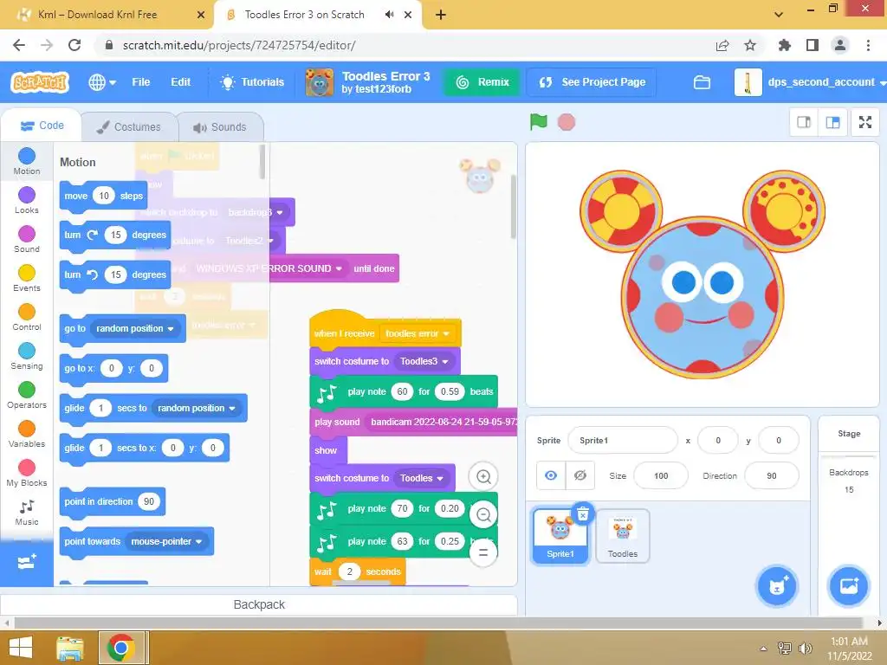The width and height of the screenshot is (887, 665).
Task: Select the Sound block category
Action: pos(27,240)
